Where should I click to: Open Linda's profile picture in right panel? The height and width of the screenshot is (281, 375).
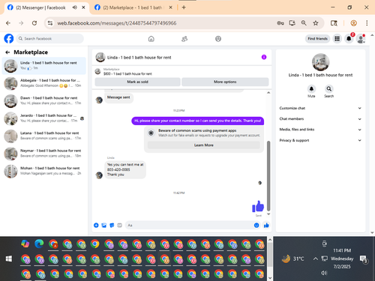click(320, 62)
